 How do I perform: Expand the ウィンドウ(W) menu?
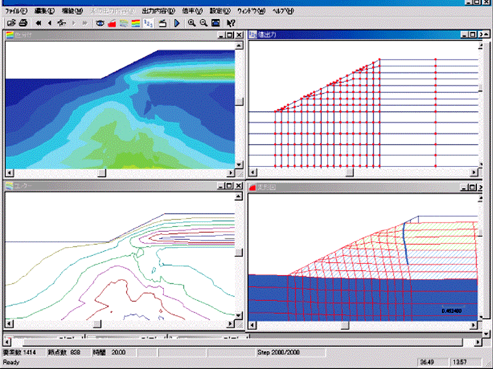(251, 11)
